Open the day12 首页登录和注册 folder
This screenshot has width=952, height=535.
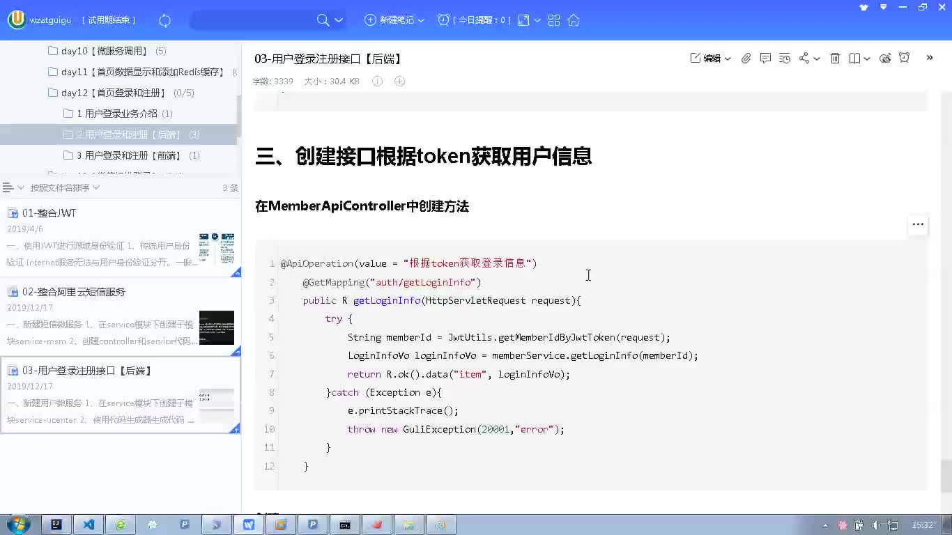(x=121, y=93)
